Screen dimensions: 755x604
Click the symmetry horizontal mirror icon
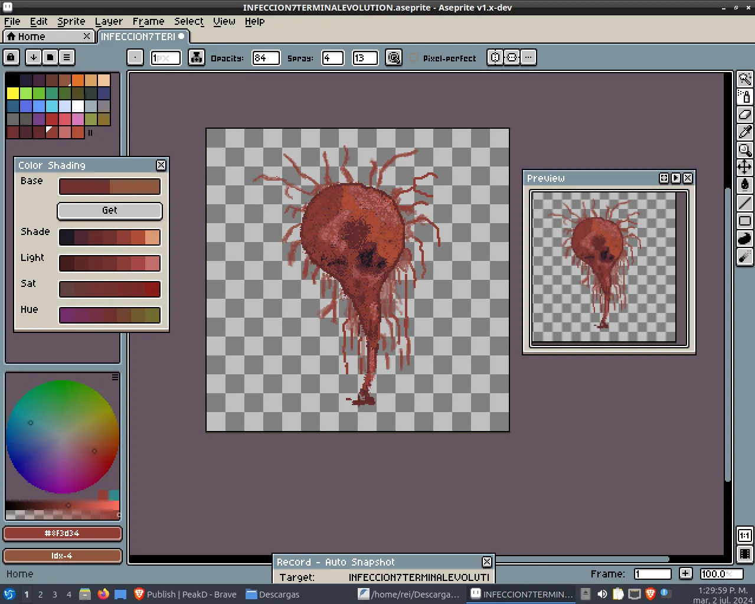tap(512, 57)
